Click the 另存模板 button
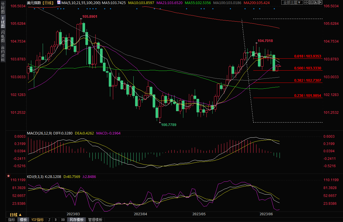The height and width of the screenshot is (222, 343). (x=77, y=220)
